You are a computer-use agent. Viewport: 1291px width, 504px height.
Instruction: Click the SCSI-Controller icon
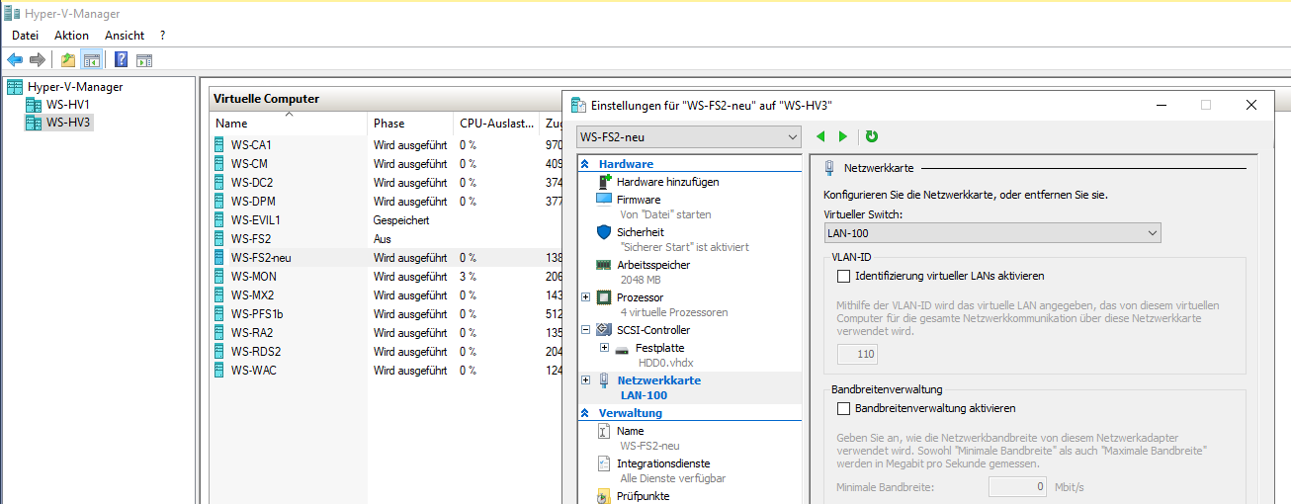click(x=605, y=330)
